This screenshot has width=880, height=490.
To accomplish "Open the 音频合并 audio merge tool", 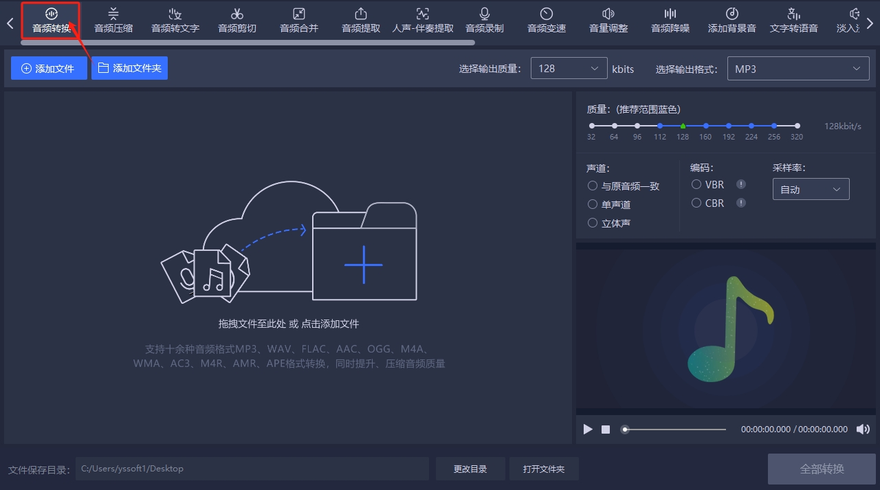I will [299, 20].
